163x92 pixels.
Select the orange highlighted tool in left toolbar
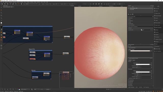(x=1, y=40)
